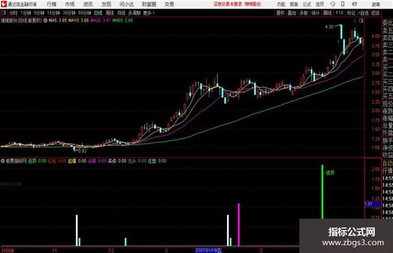Add stock via 自选 button

(x=363, y=13)
